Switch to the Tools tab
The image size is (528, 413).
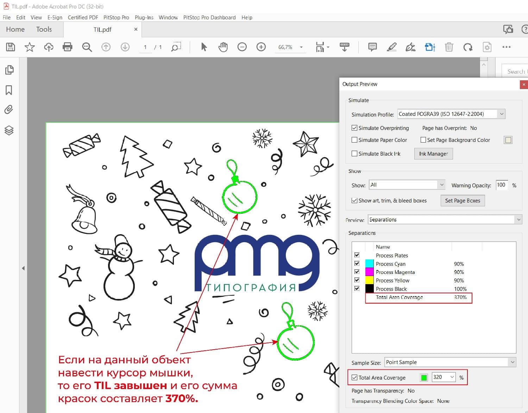tap(44, 29)
